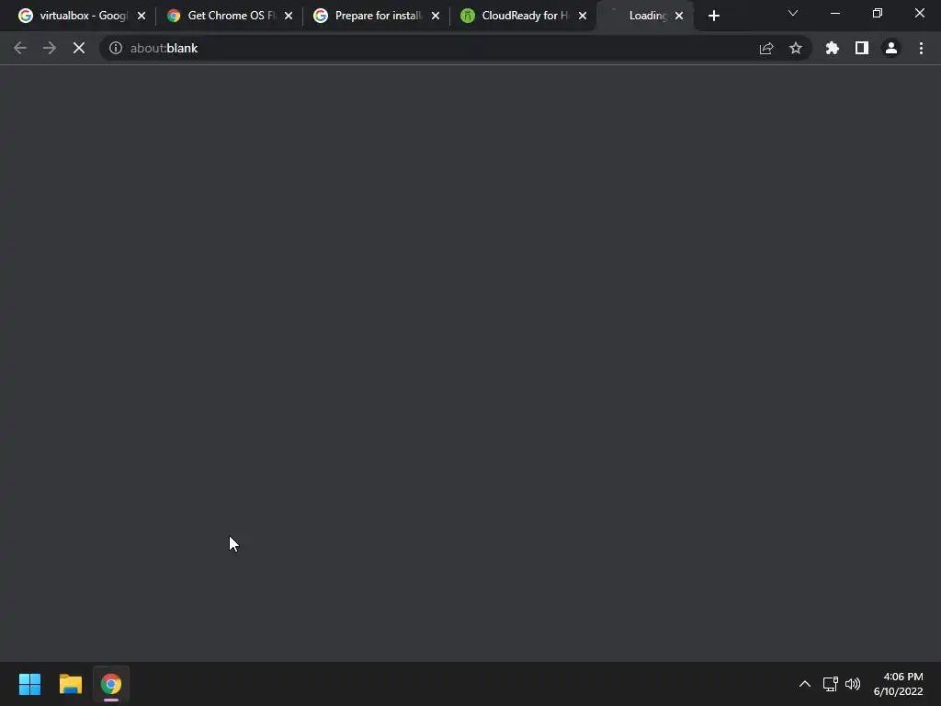Image resolution: width=941 pixels, height=706 pixels.
Task: Switch to the virtualbox Google search tab
Action: tap(83, 16)
